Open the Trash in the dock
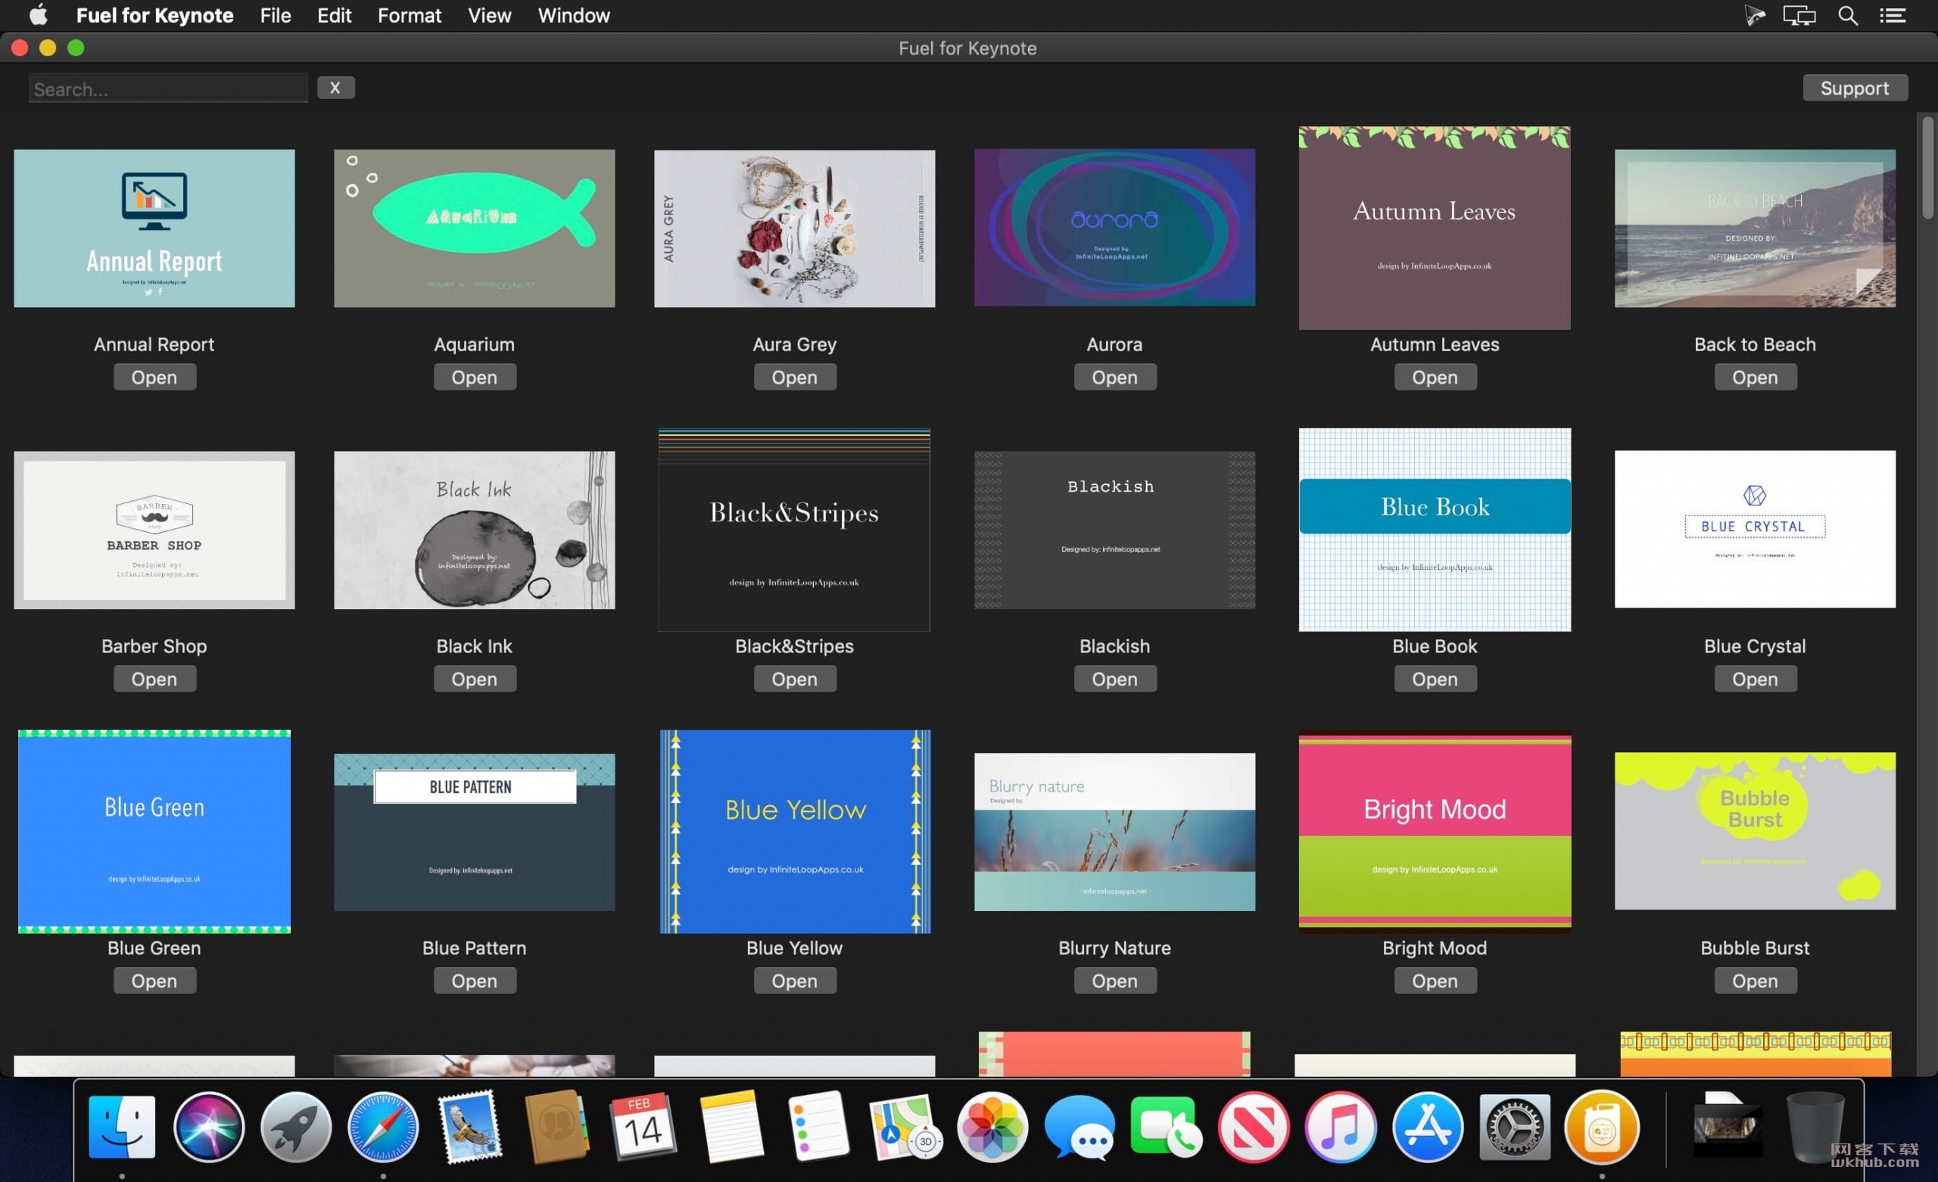The image size is (1938, 1182). [x=1816, y=1127]
